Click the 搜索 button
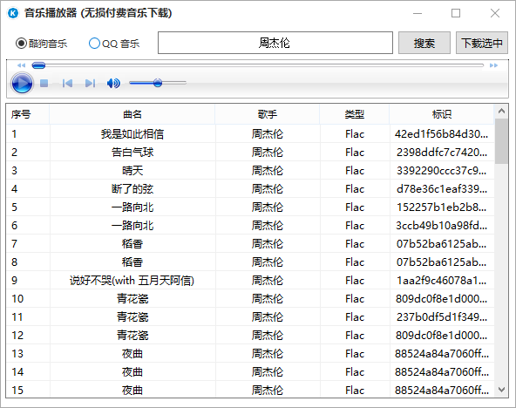The width and height of the screenshot is (516, 408). click(424, 43)
